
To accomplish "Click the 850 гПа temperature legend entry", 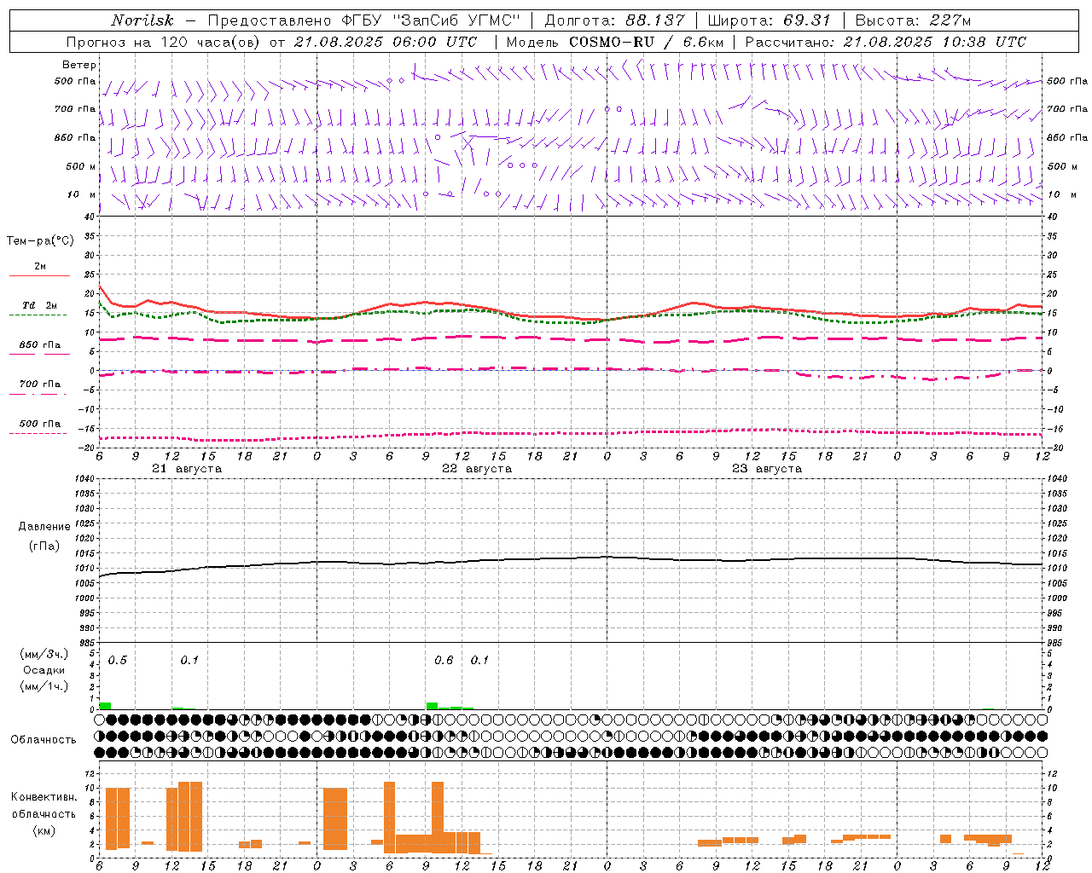I will pos(40,345).
